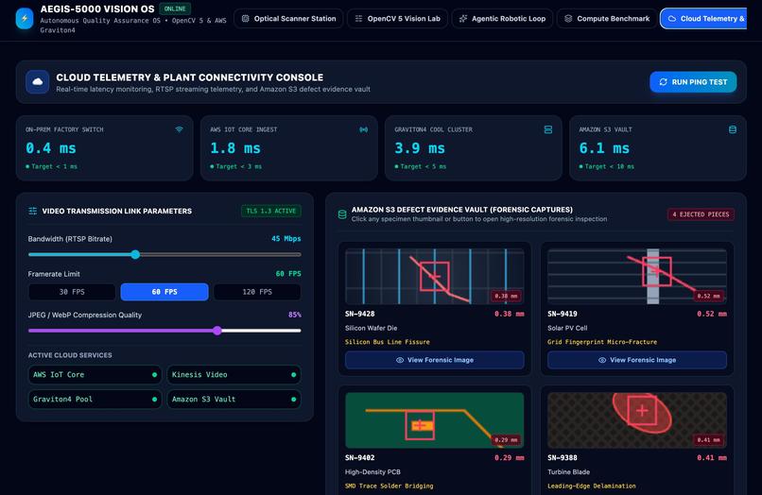762x495 pixels.
Task: Open the SN-9402 PCB specimen thumbnail
Action: [x=435, y=420]
